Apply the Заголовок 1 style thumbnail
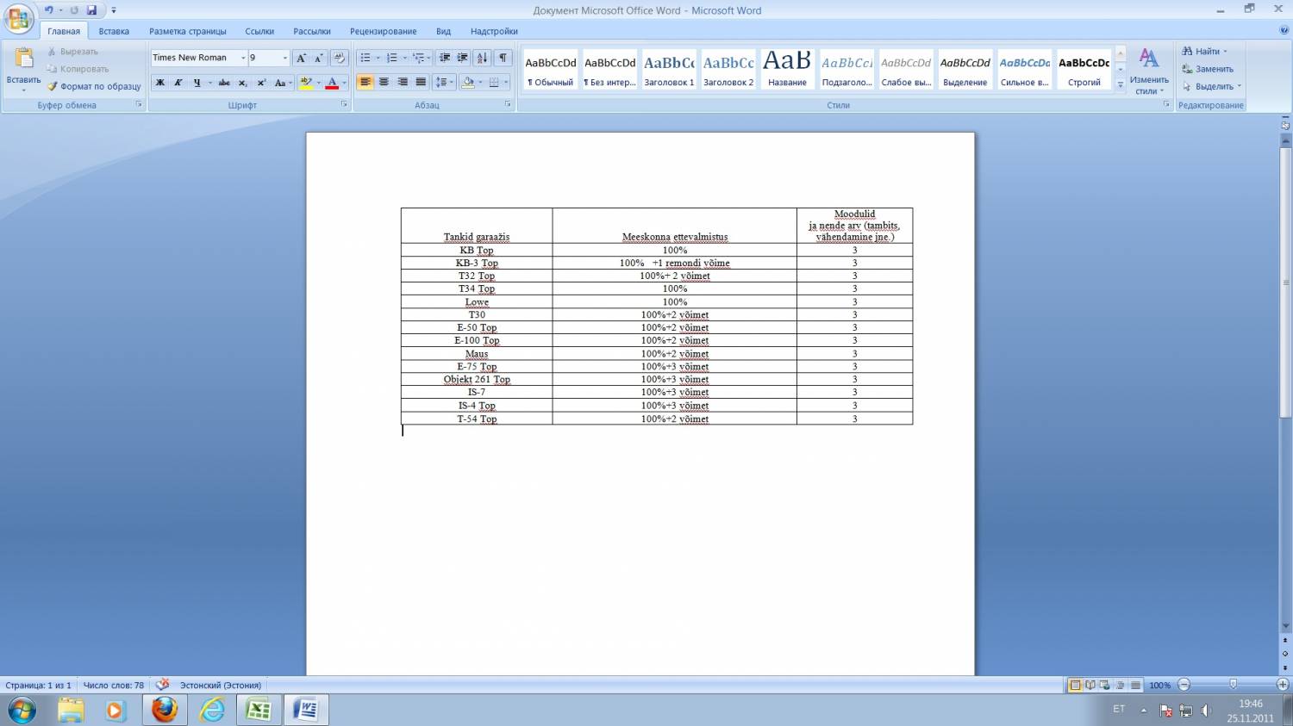This screenshot has height=726, width=1293. pos(669,69)
